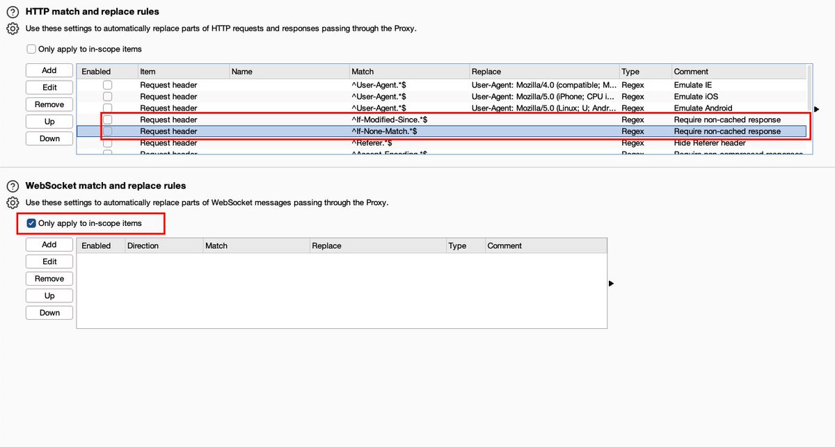The width and height of the screenshot is (835, 447).
Task: Select the '^If-None-Match.*$' match cell
Action: 384,131
